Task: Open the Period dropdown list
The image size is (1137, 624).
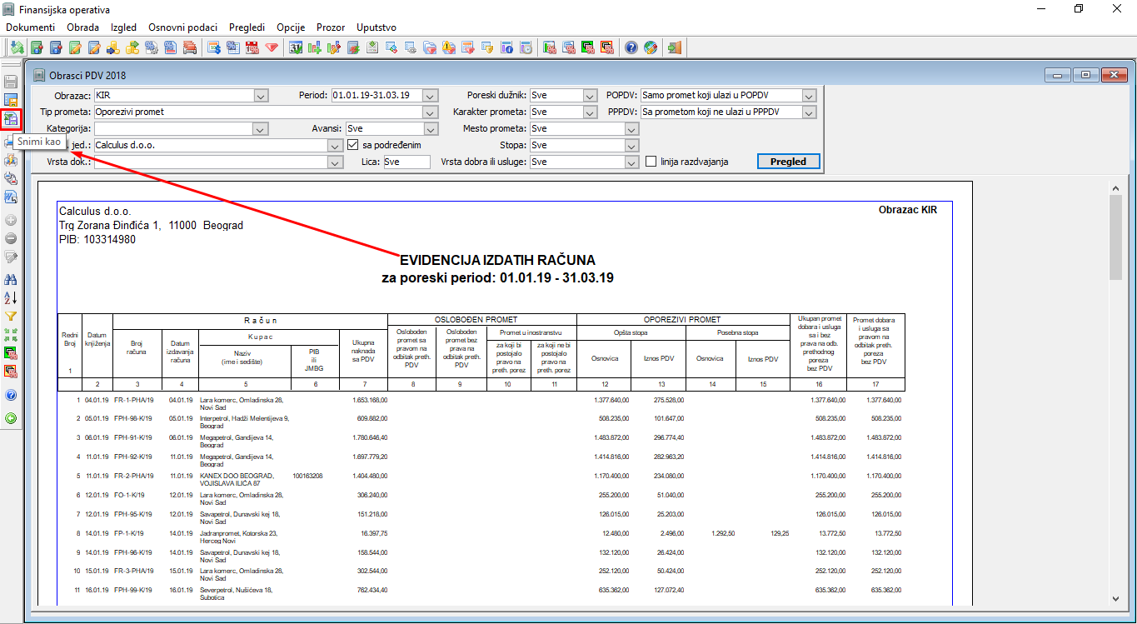Action: tap(430, 95)
